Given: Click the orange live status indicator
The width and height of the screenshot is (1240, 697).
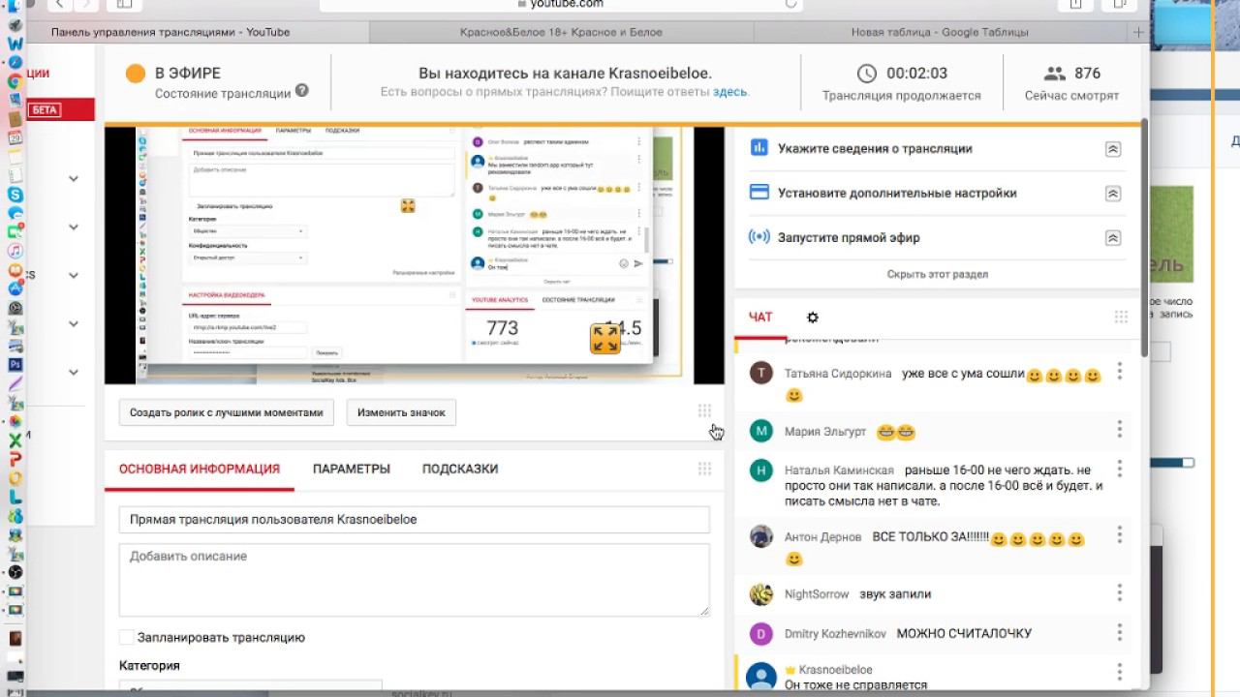Looking at the screenshot, I should (136, 74).
